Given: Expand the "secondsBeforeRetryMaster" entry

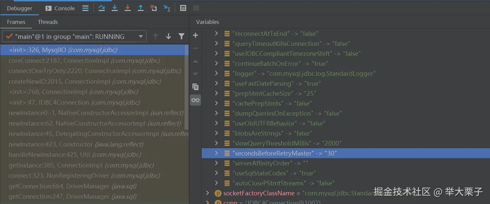Looking at the screenshot, I should coord(217,153).
